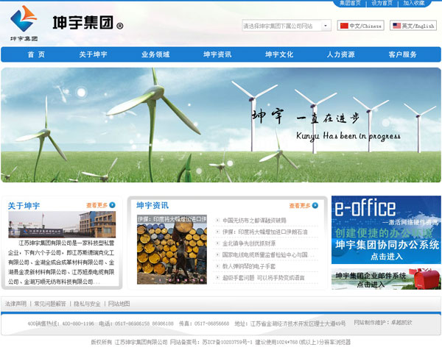Select 首页 in the navigation bar

(x=36, y=54)
